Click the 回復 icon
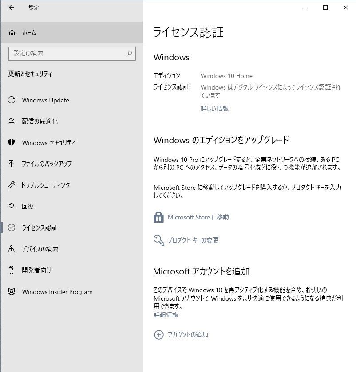The height and width of the screenshot is (372, 356). (12, 206)
